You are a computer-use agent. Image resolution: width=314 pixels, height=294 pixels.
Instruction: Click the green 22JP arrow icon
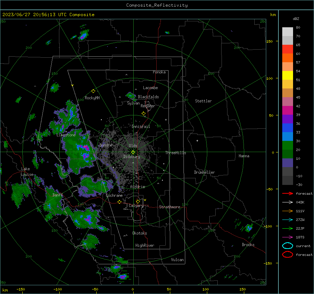coord(287,228)
